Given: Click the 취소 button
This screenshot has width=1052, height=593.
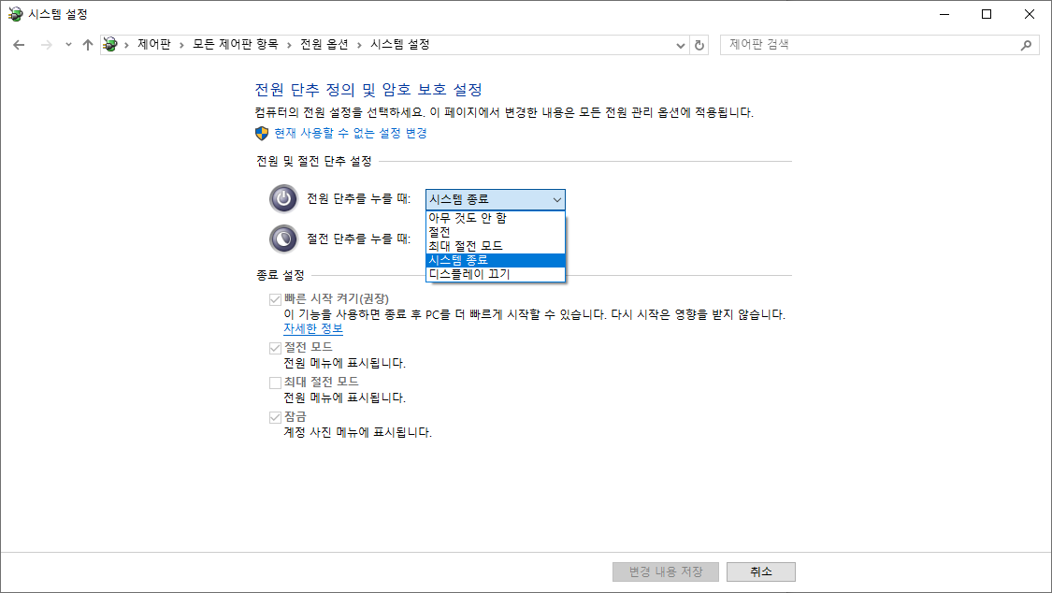Looking at the screenshot, I should 760,571.
